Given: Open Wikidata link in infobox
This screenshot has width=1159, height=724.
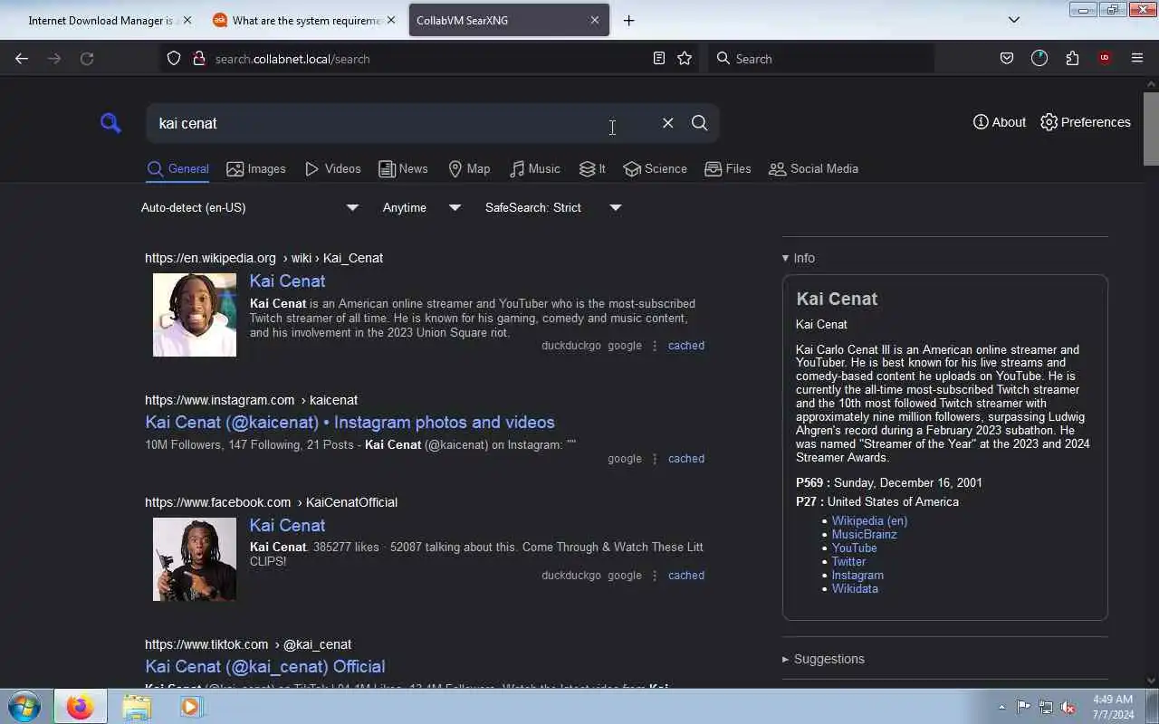Looking at the screenshot, I should coord(855,589).
